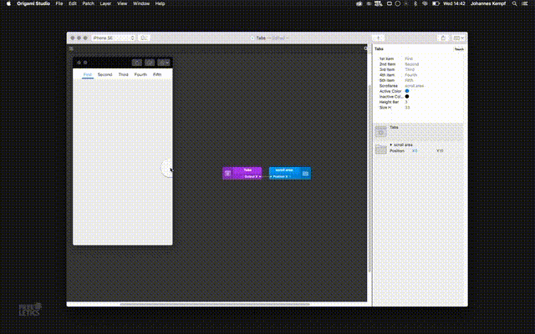The width and height of the screenshot is (535, 334).
Task: Edit the 4th Item value Fourth
Action: click(410, 75)
